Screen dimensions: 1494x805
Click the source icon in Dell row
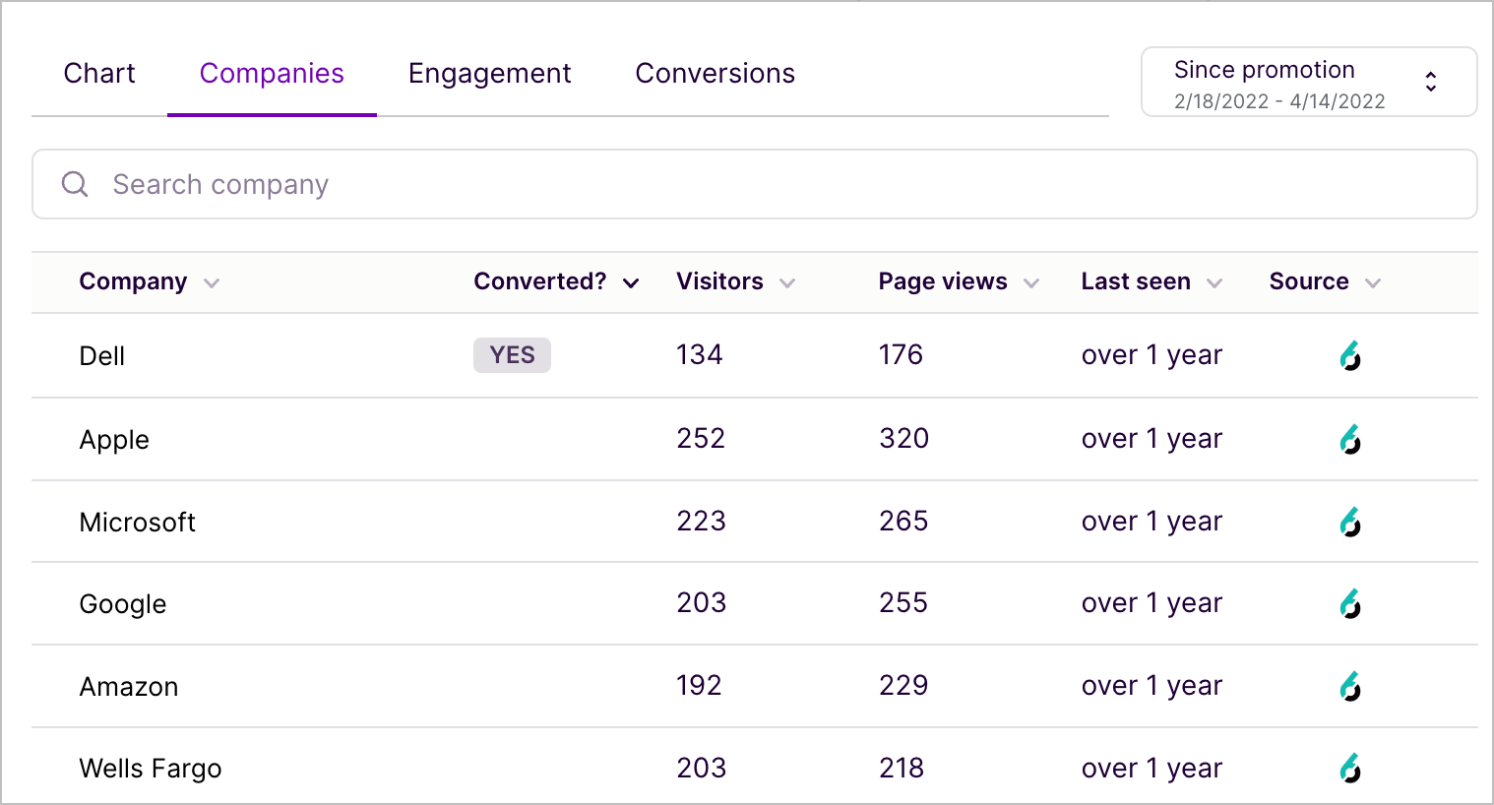click(x=1350, y=355)
